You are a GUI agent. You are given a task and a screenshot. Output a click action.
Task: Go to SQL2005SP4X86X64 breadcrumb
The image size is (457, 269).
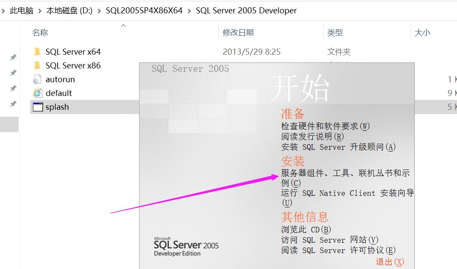144,11
